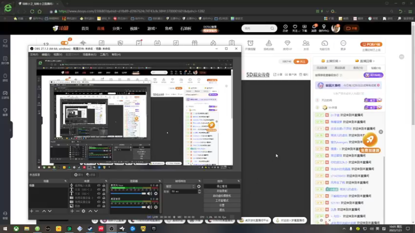This screenshot has height=233, width=415.
Task: Toggle visibility of 音频输入采集 source
Action: [99, 185]
